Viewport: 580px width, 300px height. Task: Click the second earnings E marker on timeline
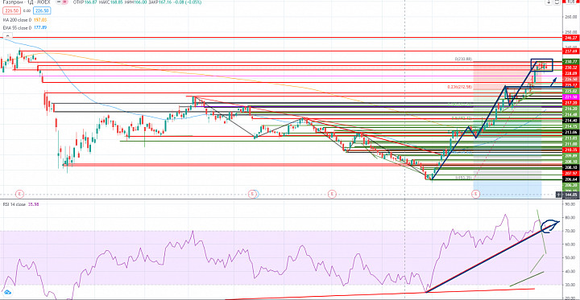pyautogui.click(x=253, y=193)
